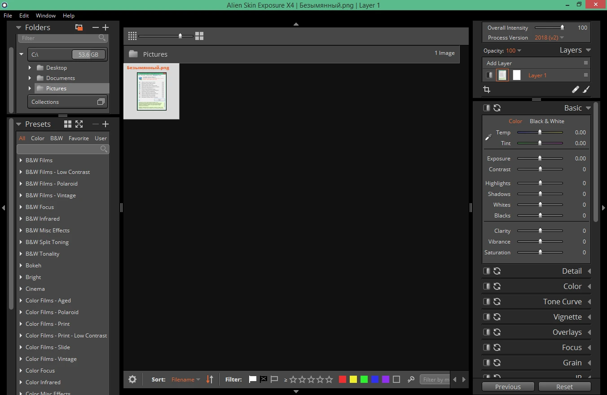Open Process Version dropdown
Image resolution: width=607 pixels, height=395 pixels.
pyautogui.click(x=550, y=38)
